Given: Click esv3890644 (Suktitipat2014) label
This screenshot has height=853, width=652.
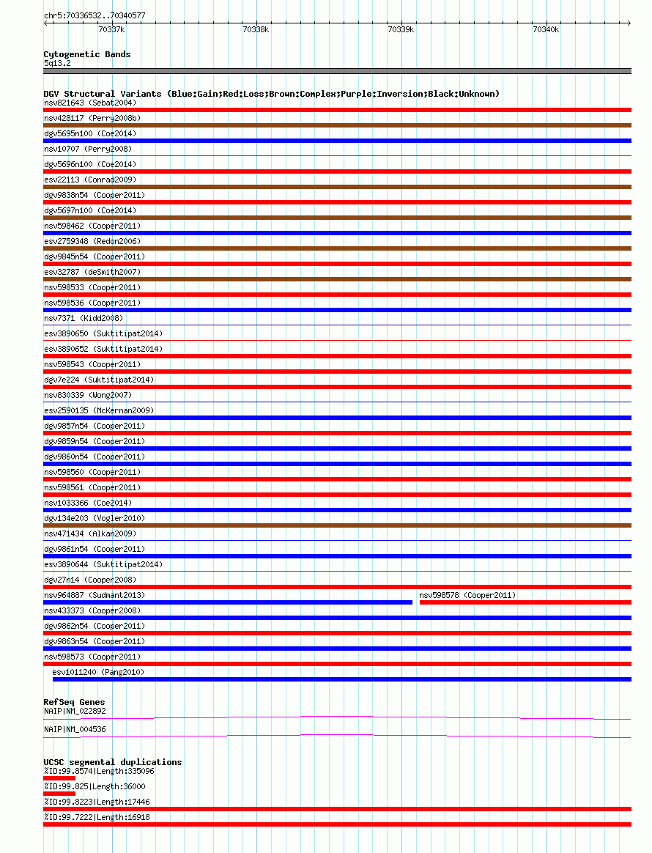Looking at the screenshot, I should point(103,564).
